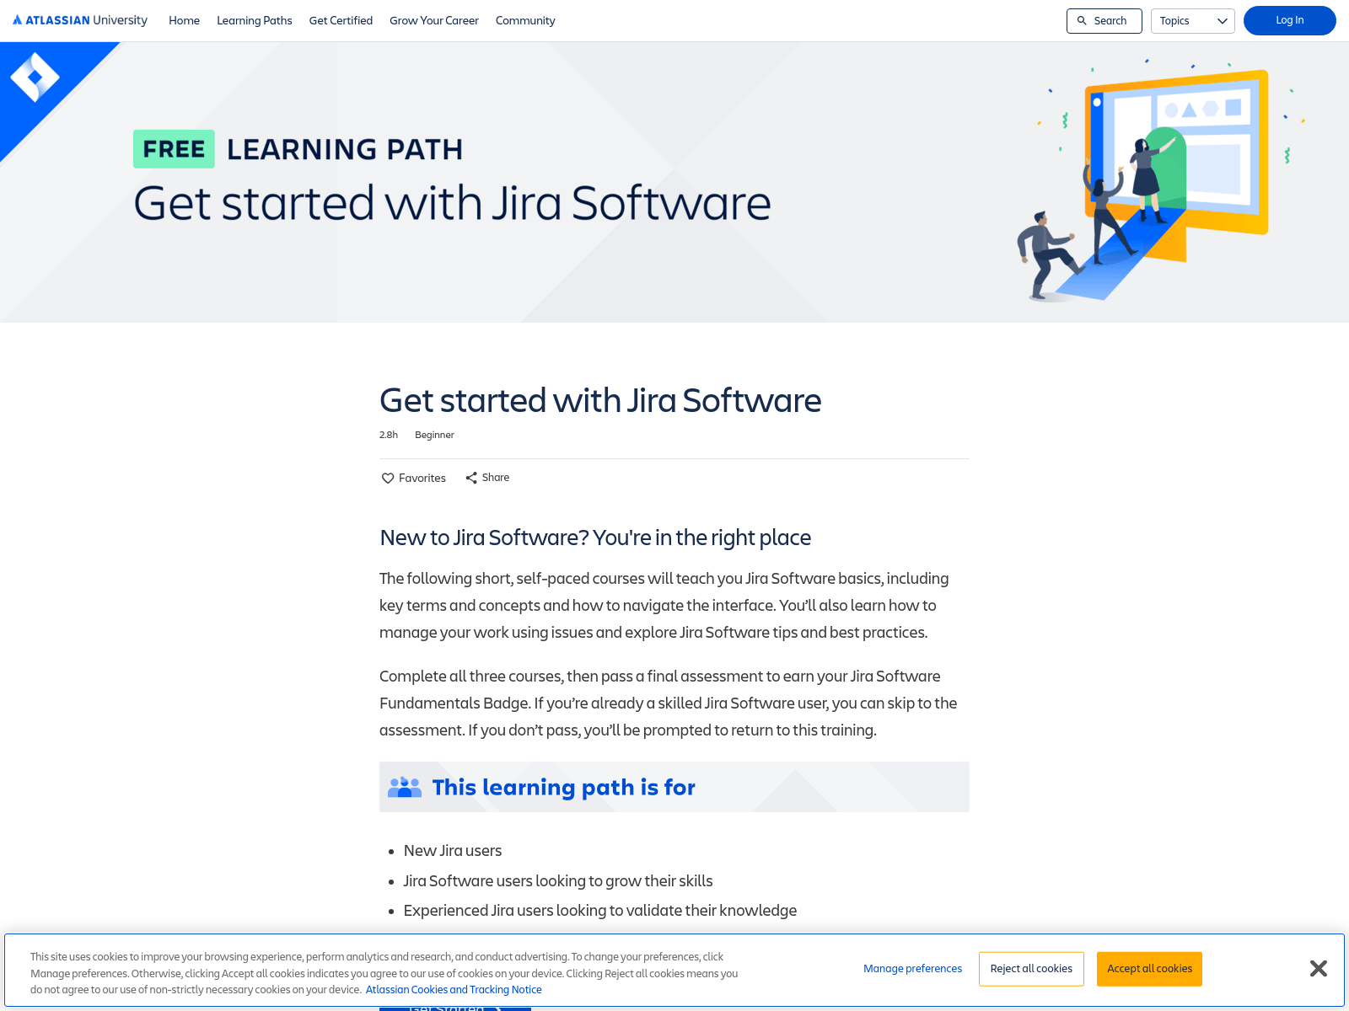The height and width of the screenshot is (1011, 1349).
Task: Click the magnifier icon in Search
Action: [x=1082, y=20]
